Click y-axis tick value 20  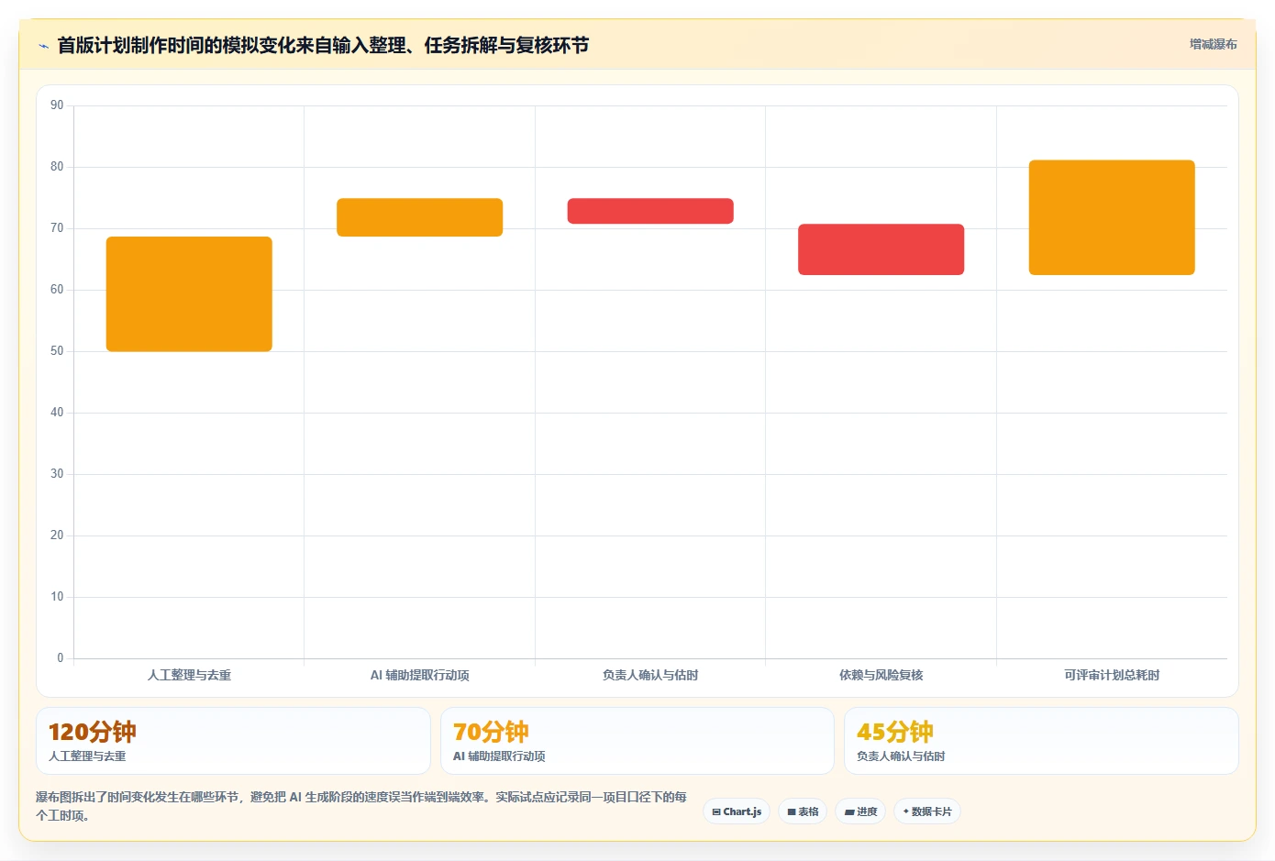(57, 535)
